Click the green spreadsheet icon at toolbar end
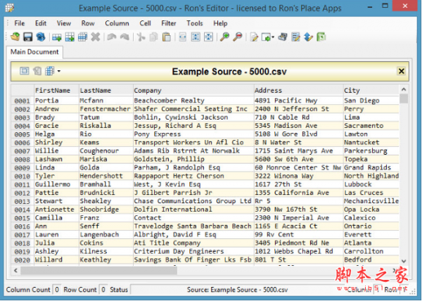 pos(321,37)
